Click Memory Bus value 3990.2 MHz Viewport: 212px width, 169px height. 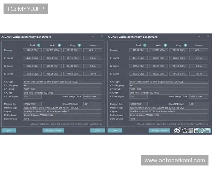[x=32, y=104]
